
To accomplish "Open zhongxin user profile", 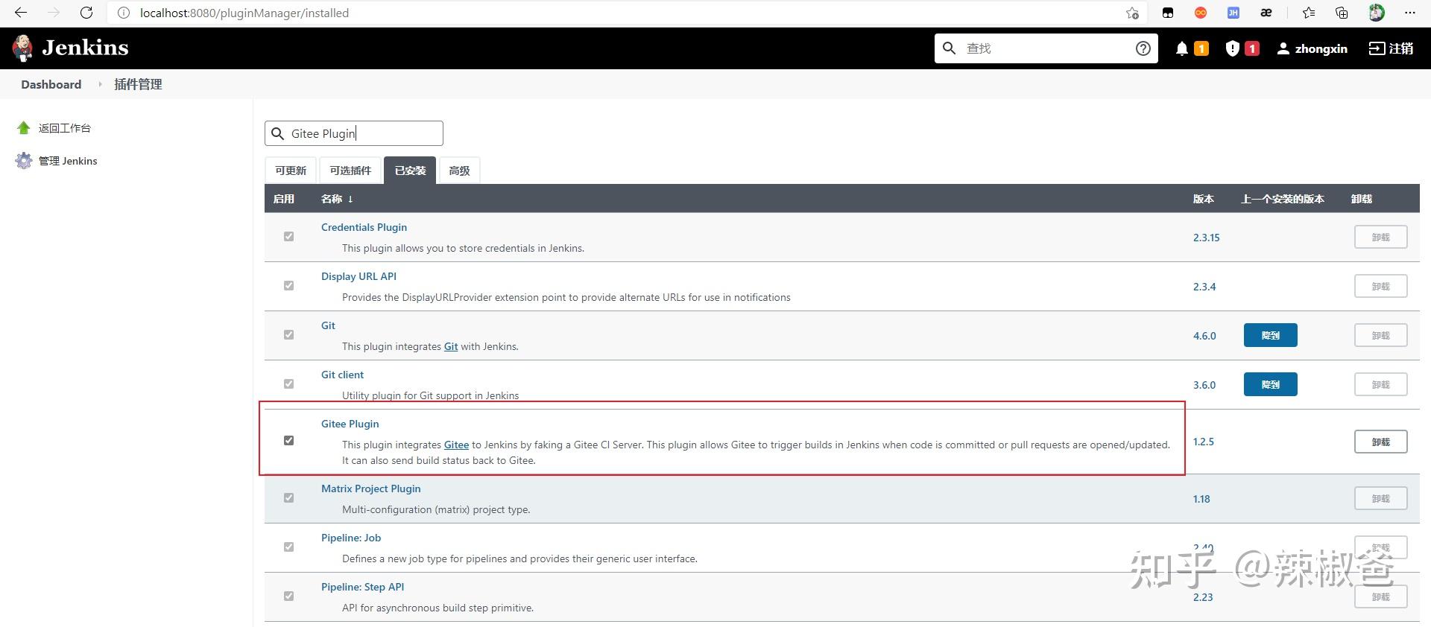I will tap(1312, 48).
